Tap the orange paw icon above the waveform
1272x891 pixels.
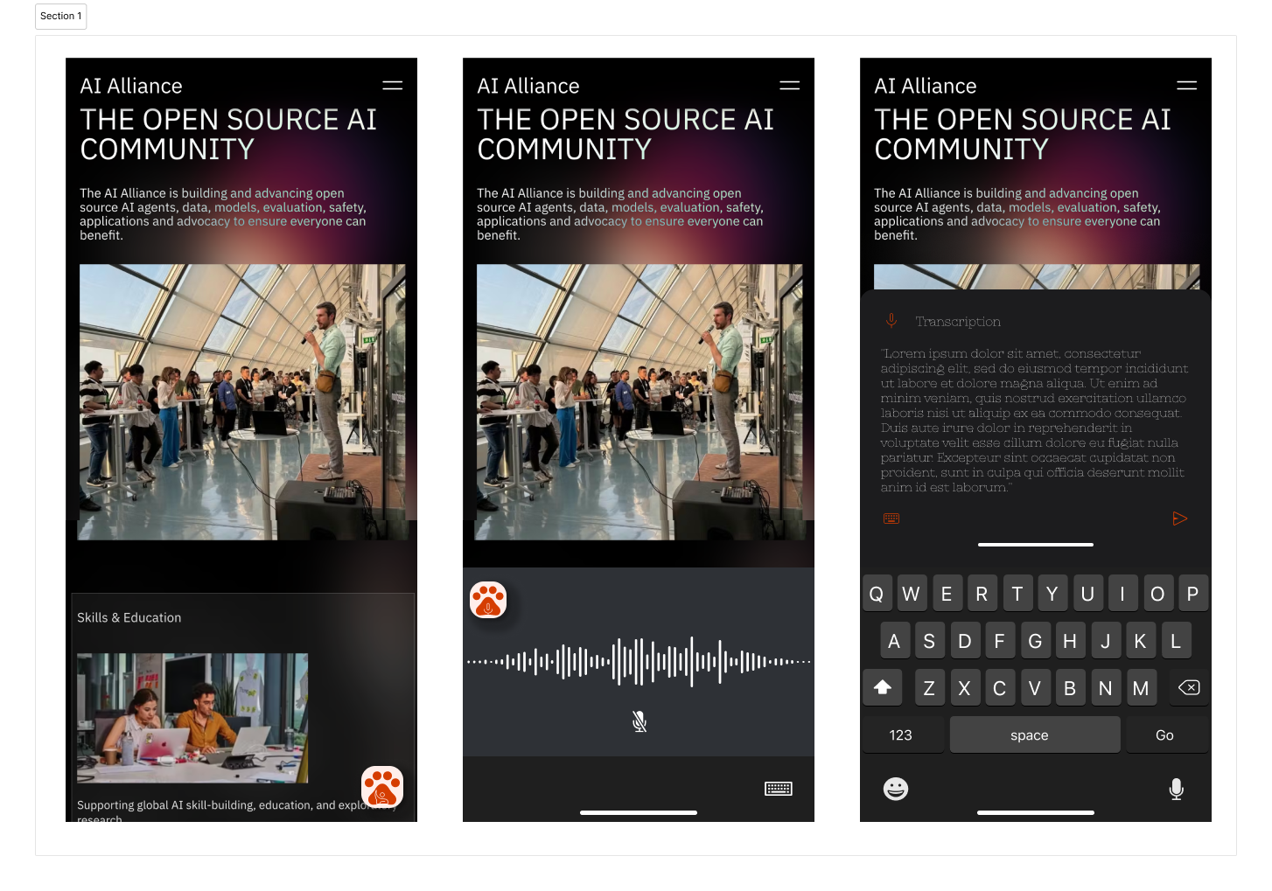coord(488,600)
